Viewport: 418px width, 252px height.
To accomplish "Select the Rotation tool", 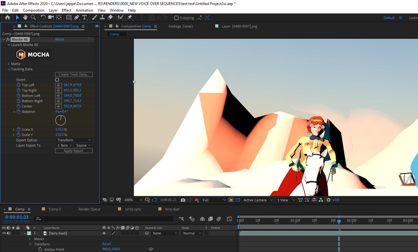I will tap(43, 18).
